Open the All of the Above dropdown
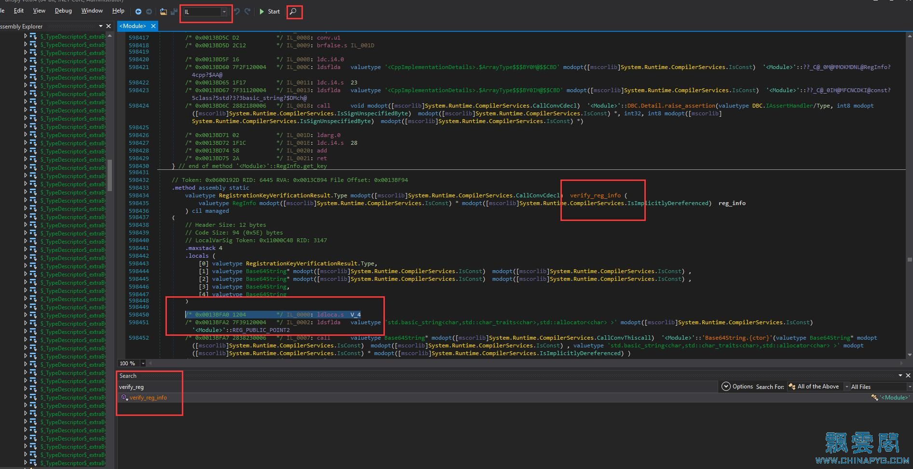This screenshot has width=913, height=469. pyautogui.click(x=818, y=386)
